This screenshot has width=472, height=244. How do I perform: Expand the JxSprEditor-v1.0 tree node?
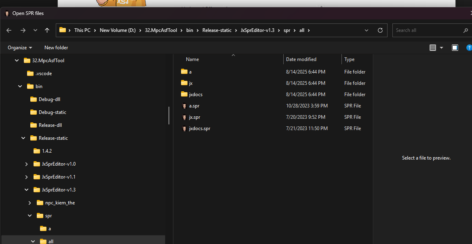pos(27,164)
